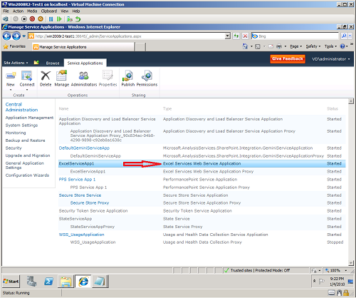Click the IE Help question icon

(342, 46)
